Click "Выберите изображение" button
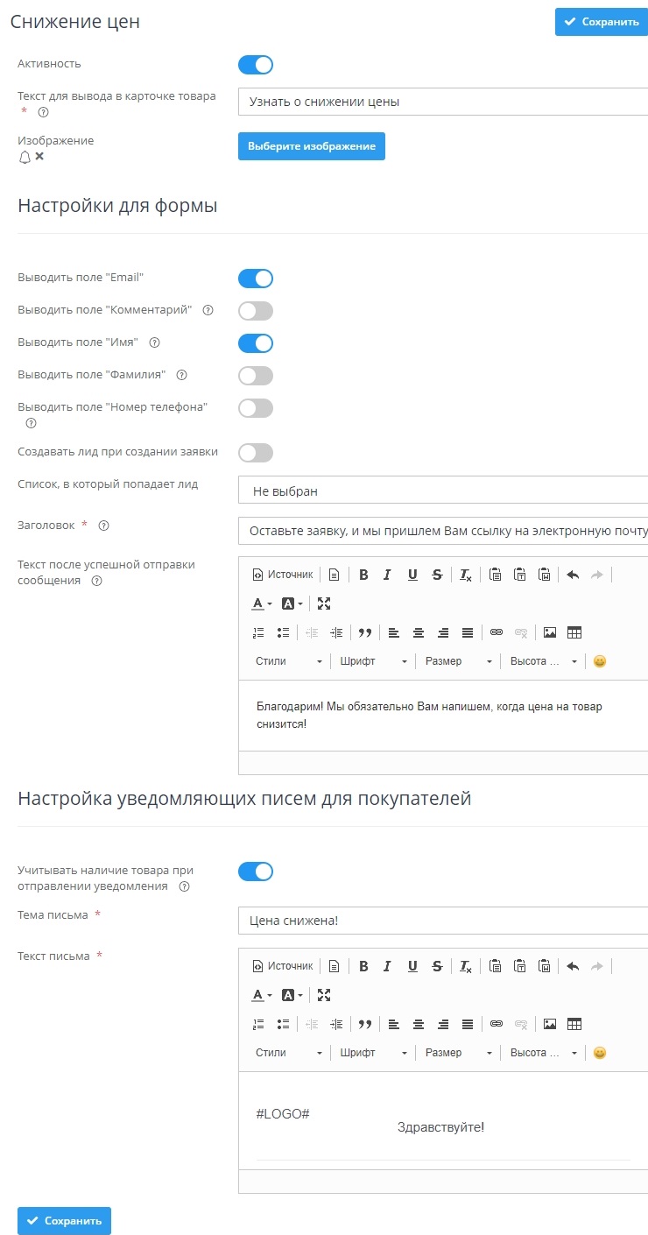Image resolution: width=648 pixels, height=1235 pixels. click(312, 146)
